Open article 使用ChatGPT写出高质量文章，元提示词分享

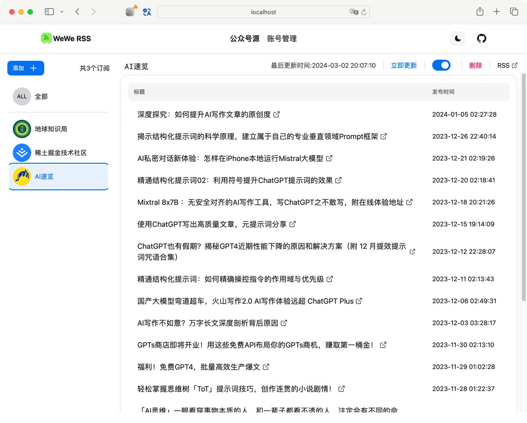212,224
